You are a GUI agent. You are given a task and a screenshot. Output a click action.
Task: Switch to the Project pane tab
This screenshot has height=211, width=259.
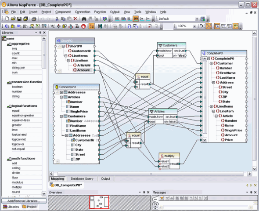[x=29, y=207]
